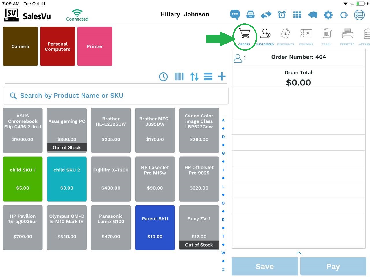Click the blue plus add icon
Viewport: 370px width, 277px height.
(x=222, y=76)
